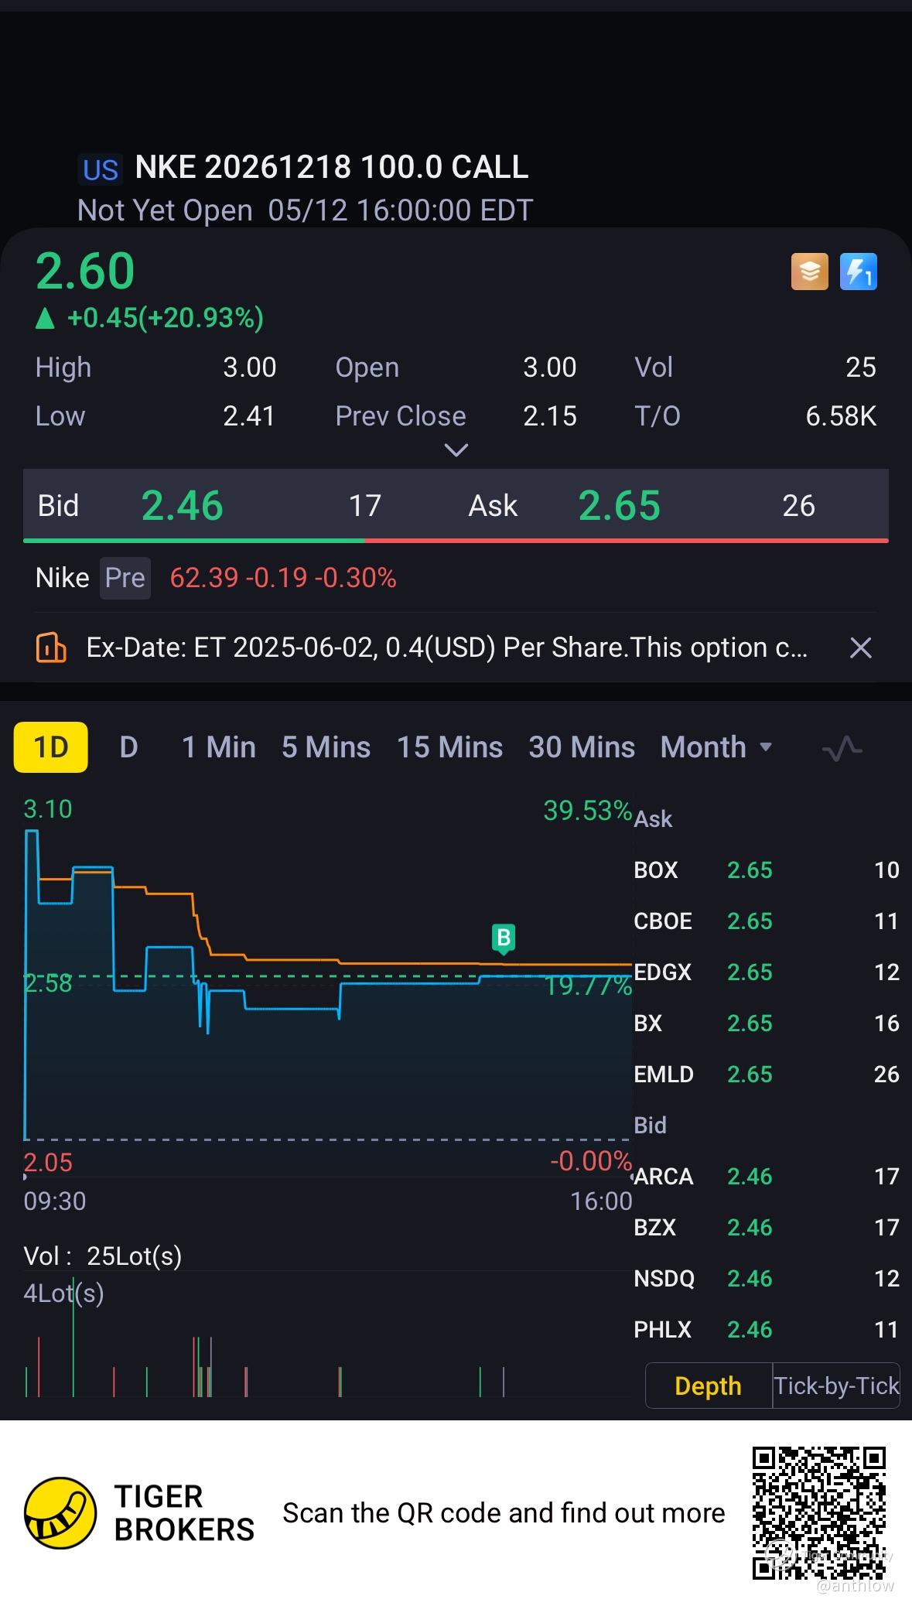Screen dimensions: 912x1606
Task: Tap the Prev Close 2.15 value
Action: click(x=550, y=417)
